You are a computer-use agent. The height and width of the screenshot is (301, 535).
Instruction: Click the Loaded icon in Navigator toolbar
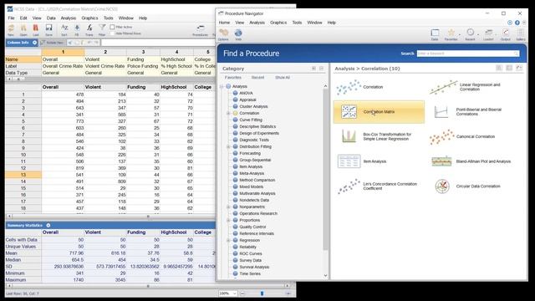(x=488, y=35)
